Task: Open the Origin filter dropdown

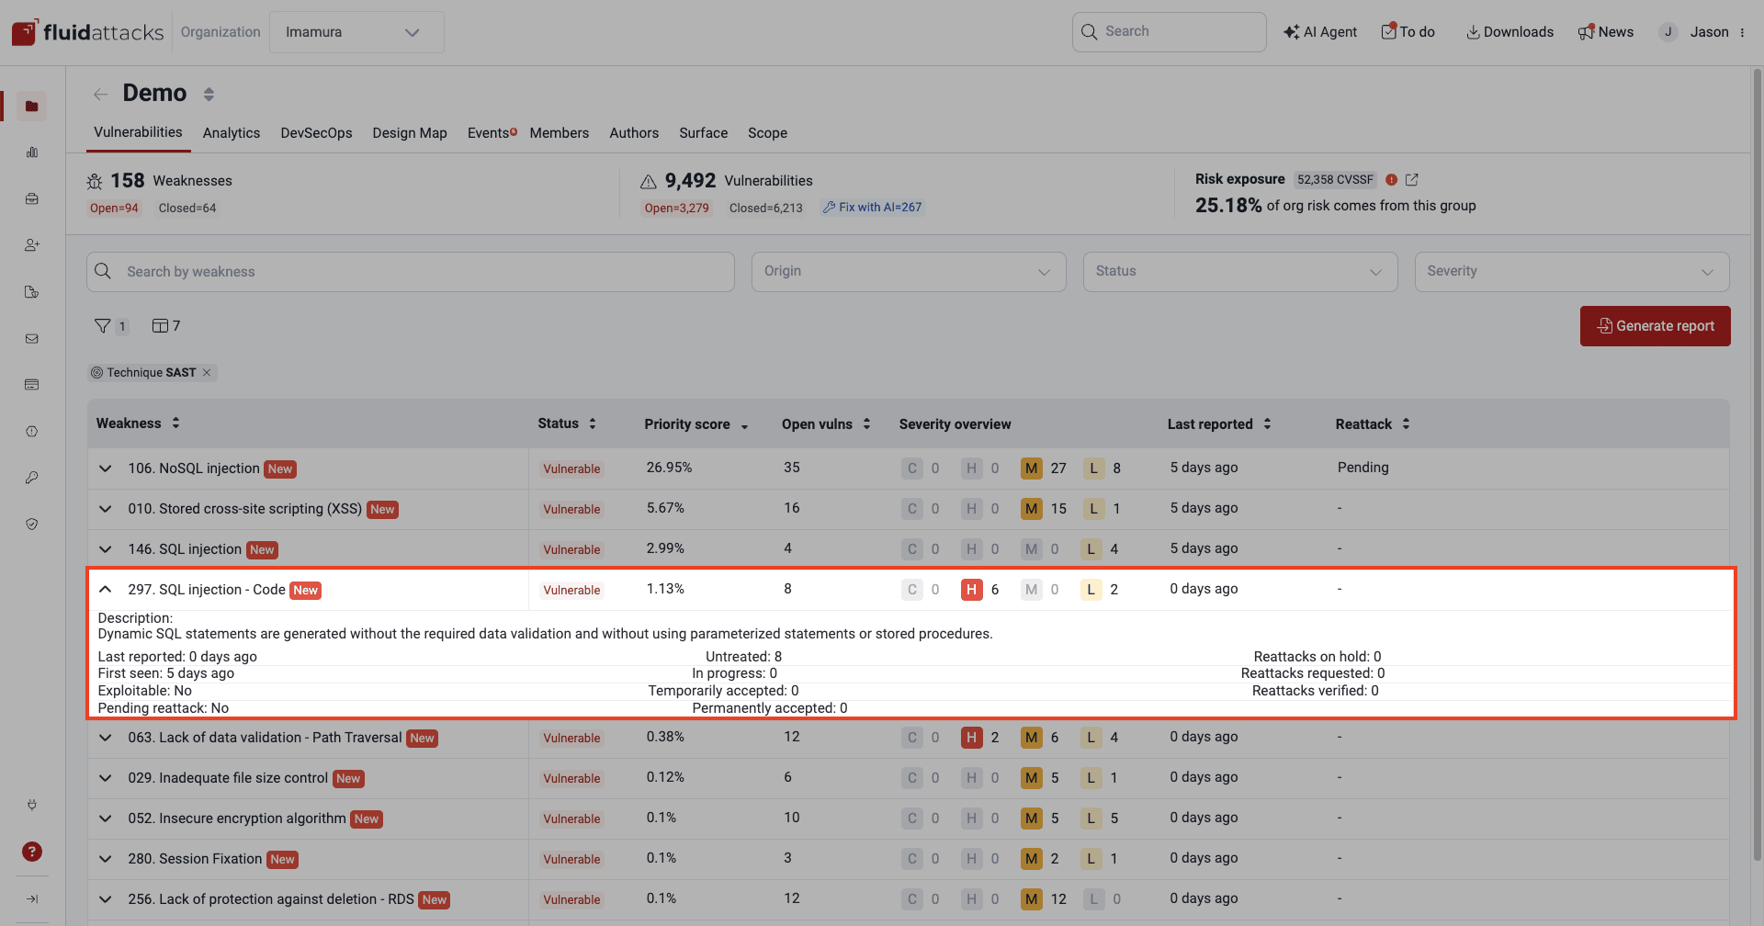Action: [x=909, y=272]
